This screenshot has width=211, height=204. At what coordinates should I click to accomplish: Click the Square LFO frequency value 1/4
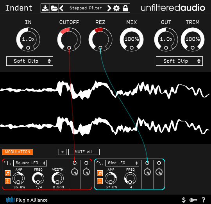pyautogui.click(x=39, y=187)
